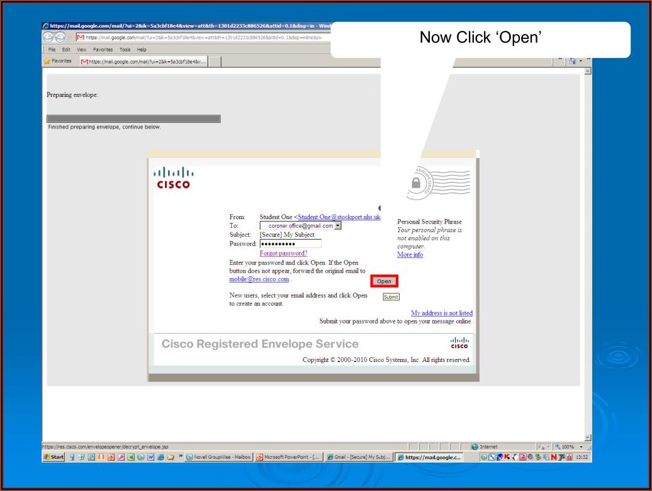This screenshot has width=652, height=491.
Task: Expand the To email address dropdown
Action: coord(338,225)
